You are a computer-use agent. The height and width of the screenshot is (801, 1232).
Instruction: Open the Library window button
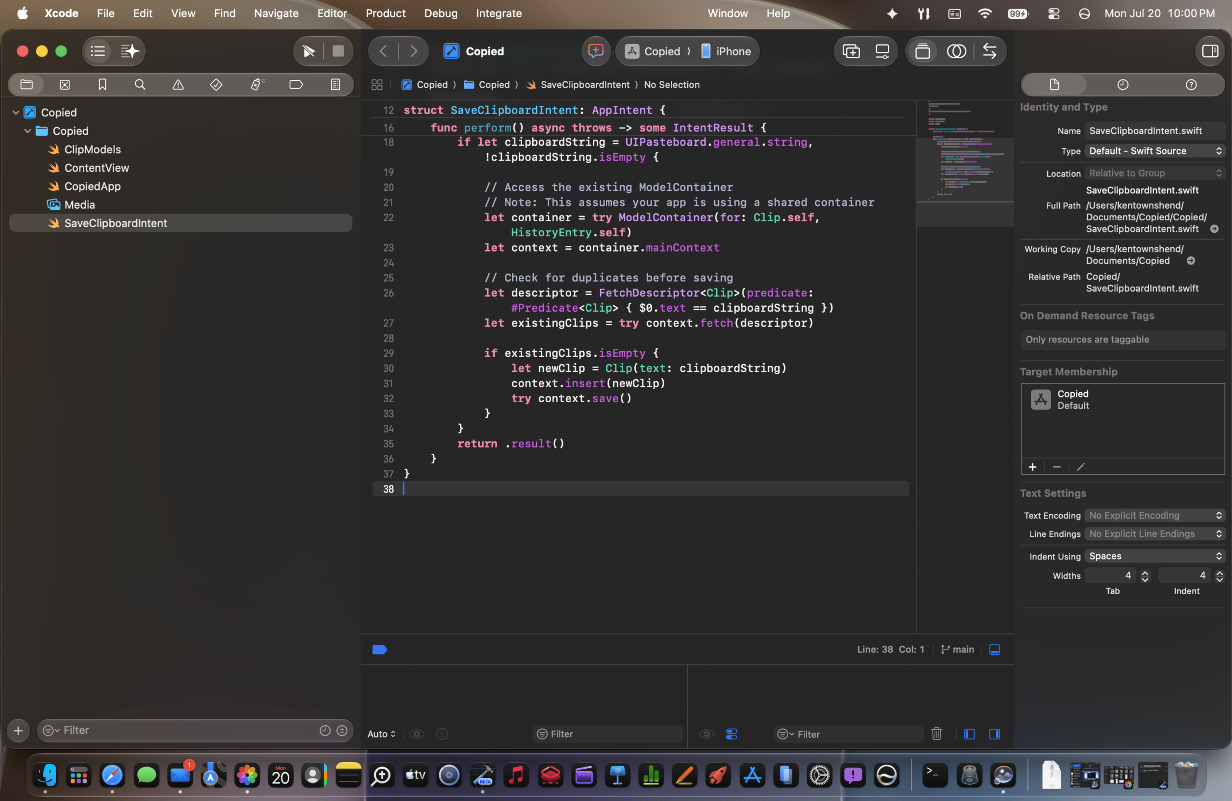tap(882, 51)
